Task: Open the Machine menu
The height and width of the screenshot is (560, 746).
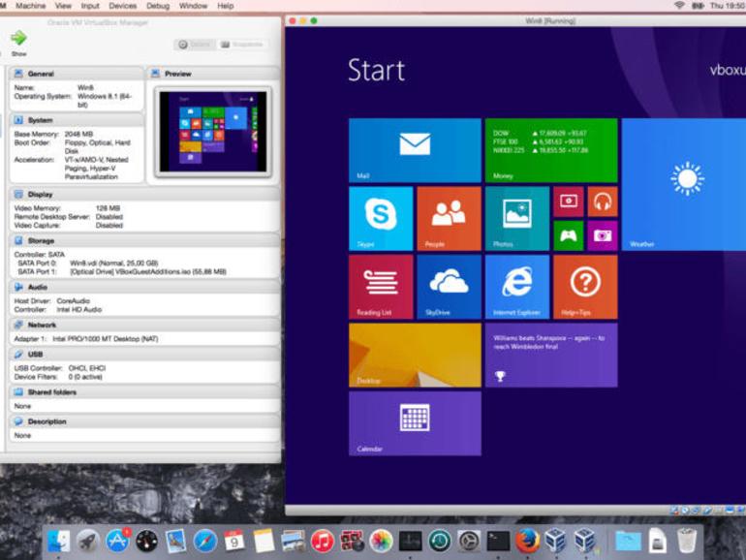Action: click(30, 6)
